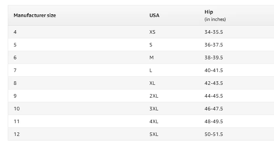The image size is (274, 146).
Task: Select the M size cell
Action: [151, 58]
